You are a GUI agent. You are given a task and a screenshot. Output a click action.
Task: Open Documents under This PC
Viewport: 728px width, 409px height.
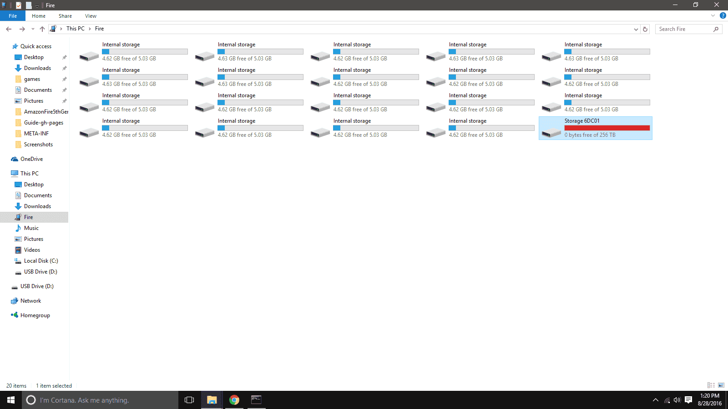point(38,195)
